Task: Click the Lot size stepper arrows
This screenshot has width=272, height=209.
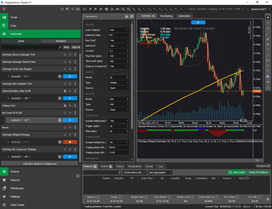Action: (128, 51)
